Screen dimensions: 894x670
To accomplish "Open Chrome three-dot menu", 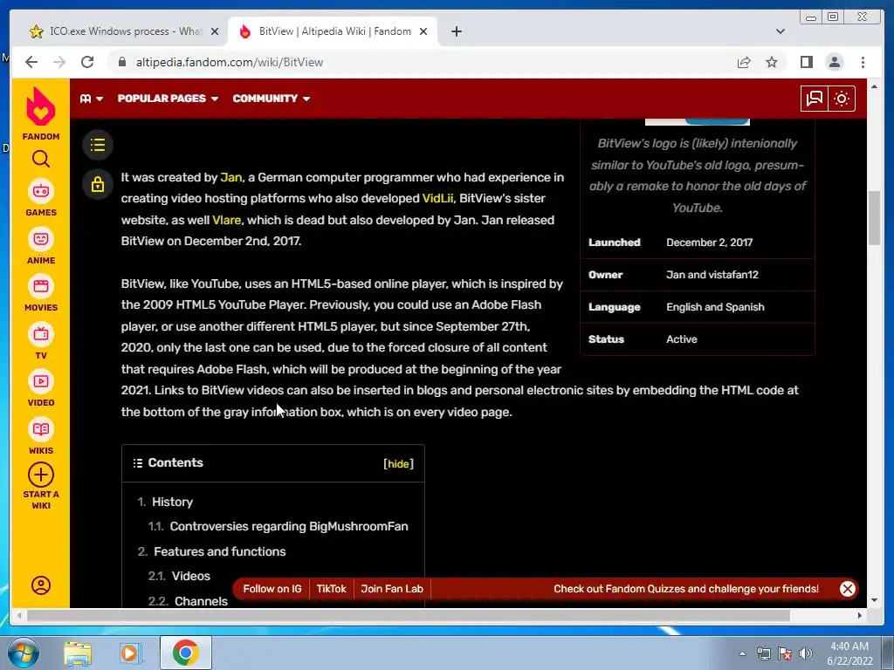I will (x=863, y=62).
